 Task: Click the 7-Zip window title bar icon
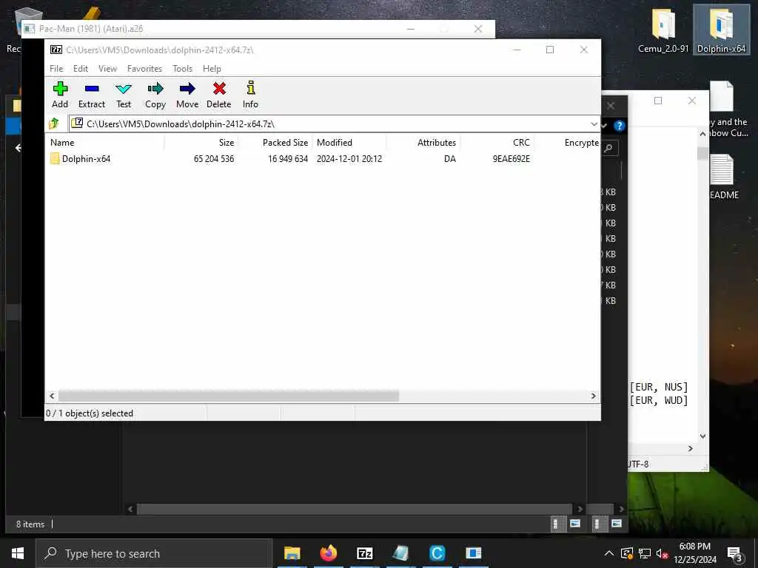coord(56,50)
